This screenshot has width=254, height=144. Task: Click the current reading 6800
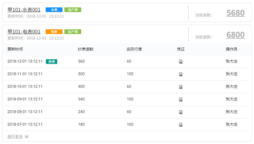click(235, 35)
